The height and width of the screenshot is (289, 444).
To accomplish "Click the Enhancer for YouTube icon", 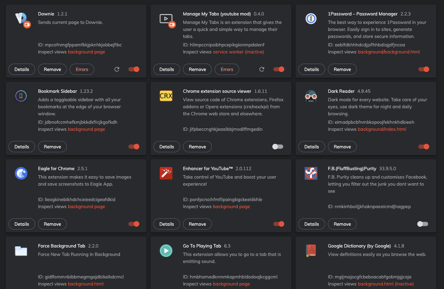I will click(166, 173).
